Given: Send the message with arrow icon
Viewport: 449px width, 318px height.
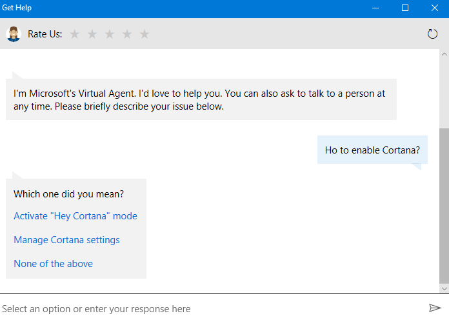Looking at the screenshot, I should pos(434,308).
